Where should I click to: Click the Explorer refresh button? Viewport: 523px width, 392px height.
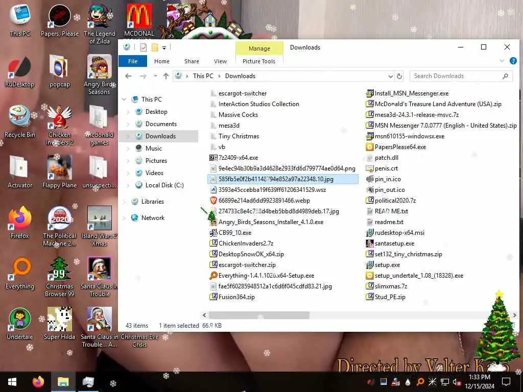point(399,77)
